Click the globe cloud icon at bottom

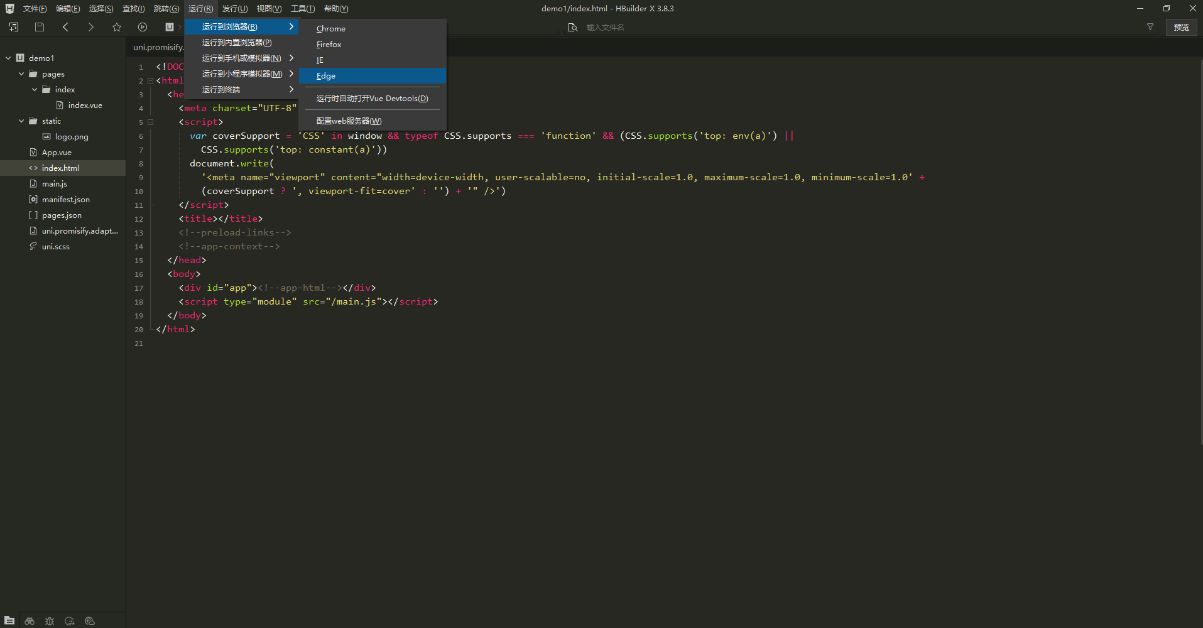point(90,620)
